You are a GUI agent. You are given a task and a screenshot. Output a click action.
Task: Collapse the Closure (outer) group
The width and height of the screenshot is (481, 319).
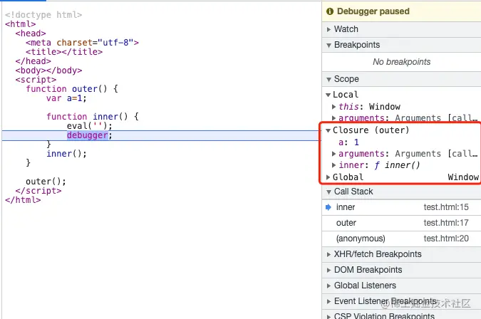pyautogui.click(x=328, y=130)
